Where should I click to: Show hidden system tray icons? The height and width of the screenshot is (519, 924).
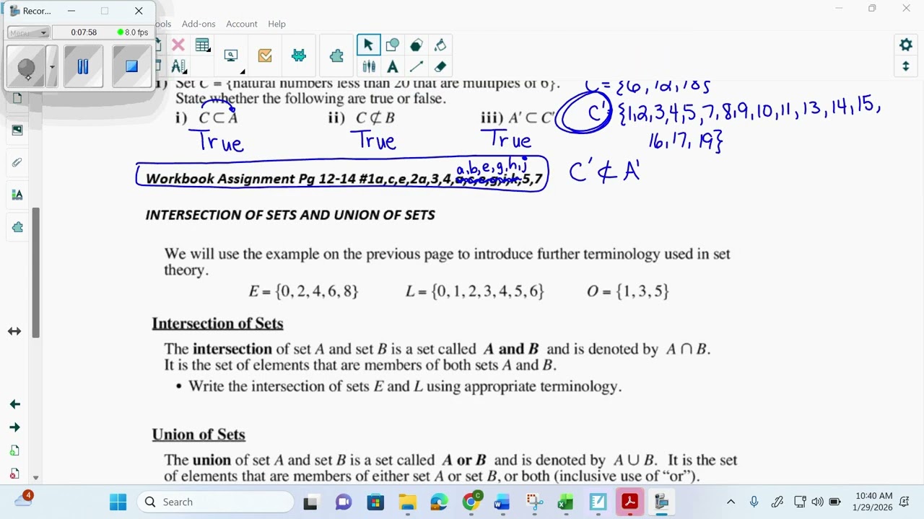coord(731,502)
